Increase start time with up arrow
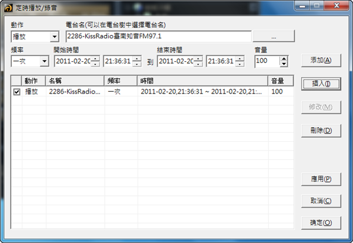The height and width of the screenshot is (243, 353). click(x=137, y=59)
